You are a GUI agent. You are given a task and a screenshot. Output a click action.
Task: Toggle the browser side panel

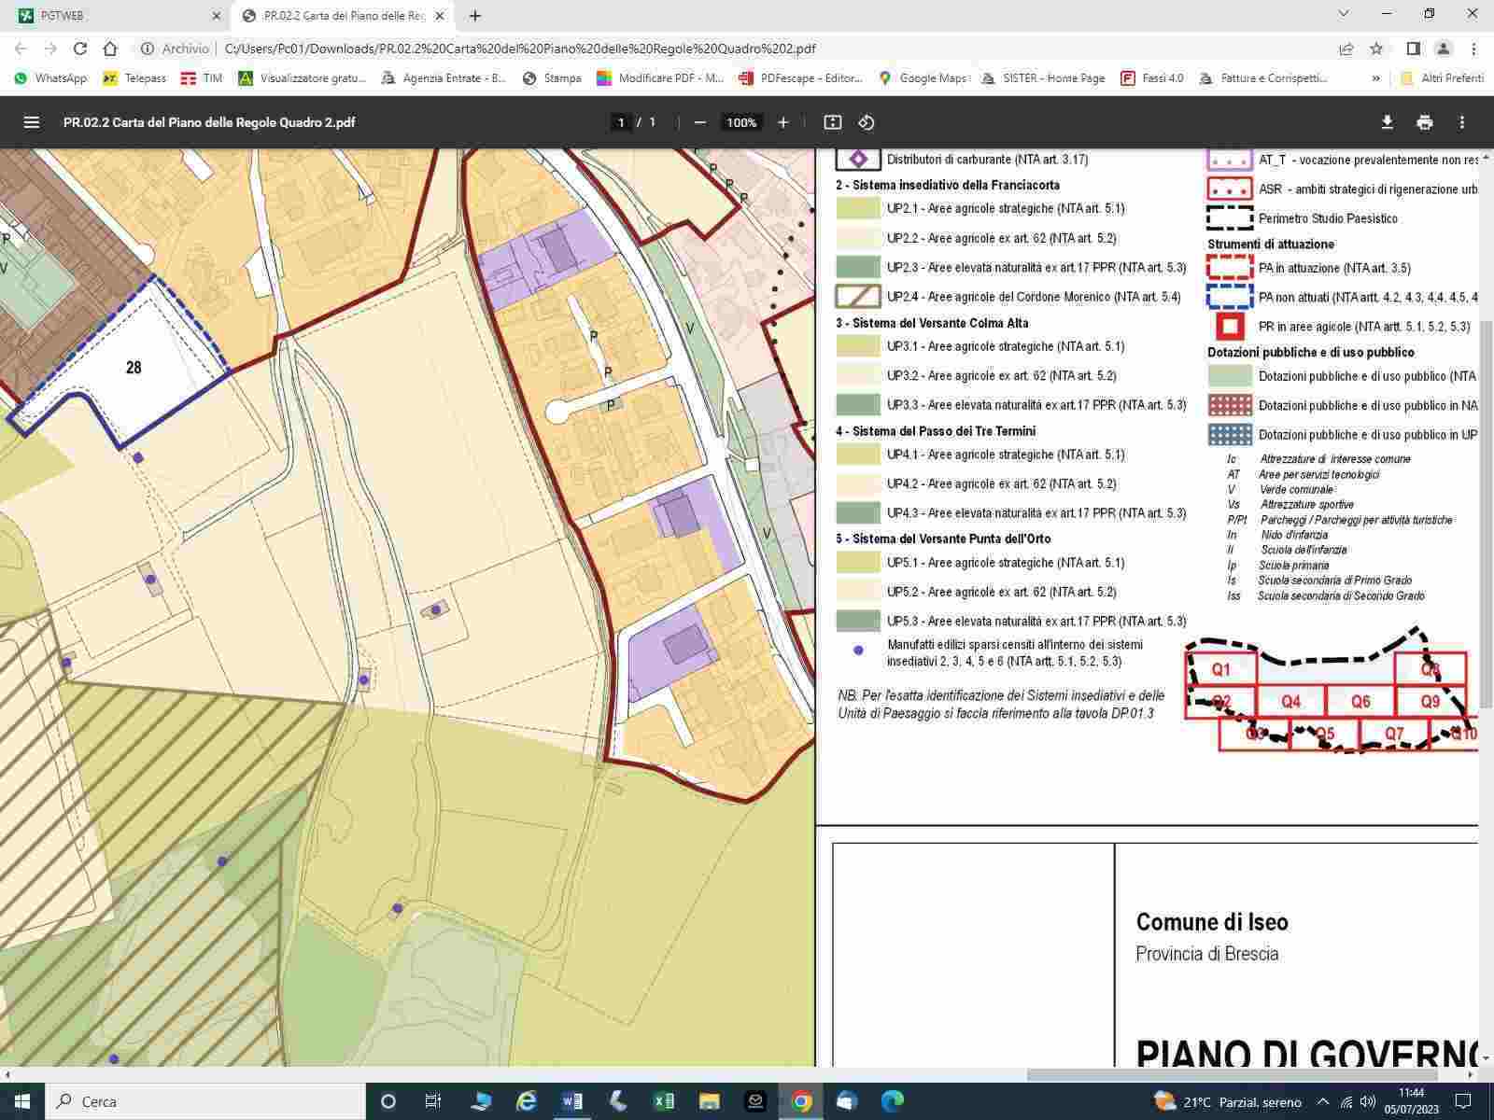1414,49
